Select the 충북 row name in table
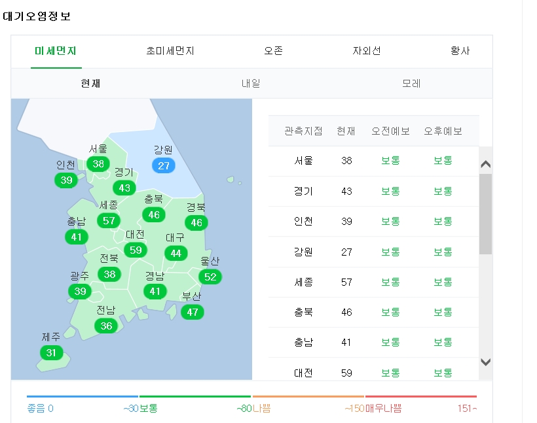537x423 pixels. pos(303,313)
